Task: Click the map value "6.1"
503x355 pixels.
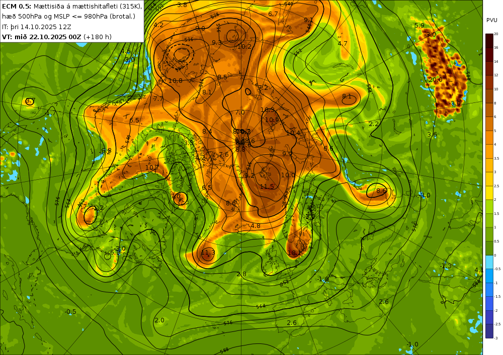Action: [x=115, y=253]
